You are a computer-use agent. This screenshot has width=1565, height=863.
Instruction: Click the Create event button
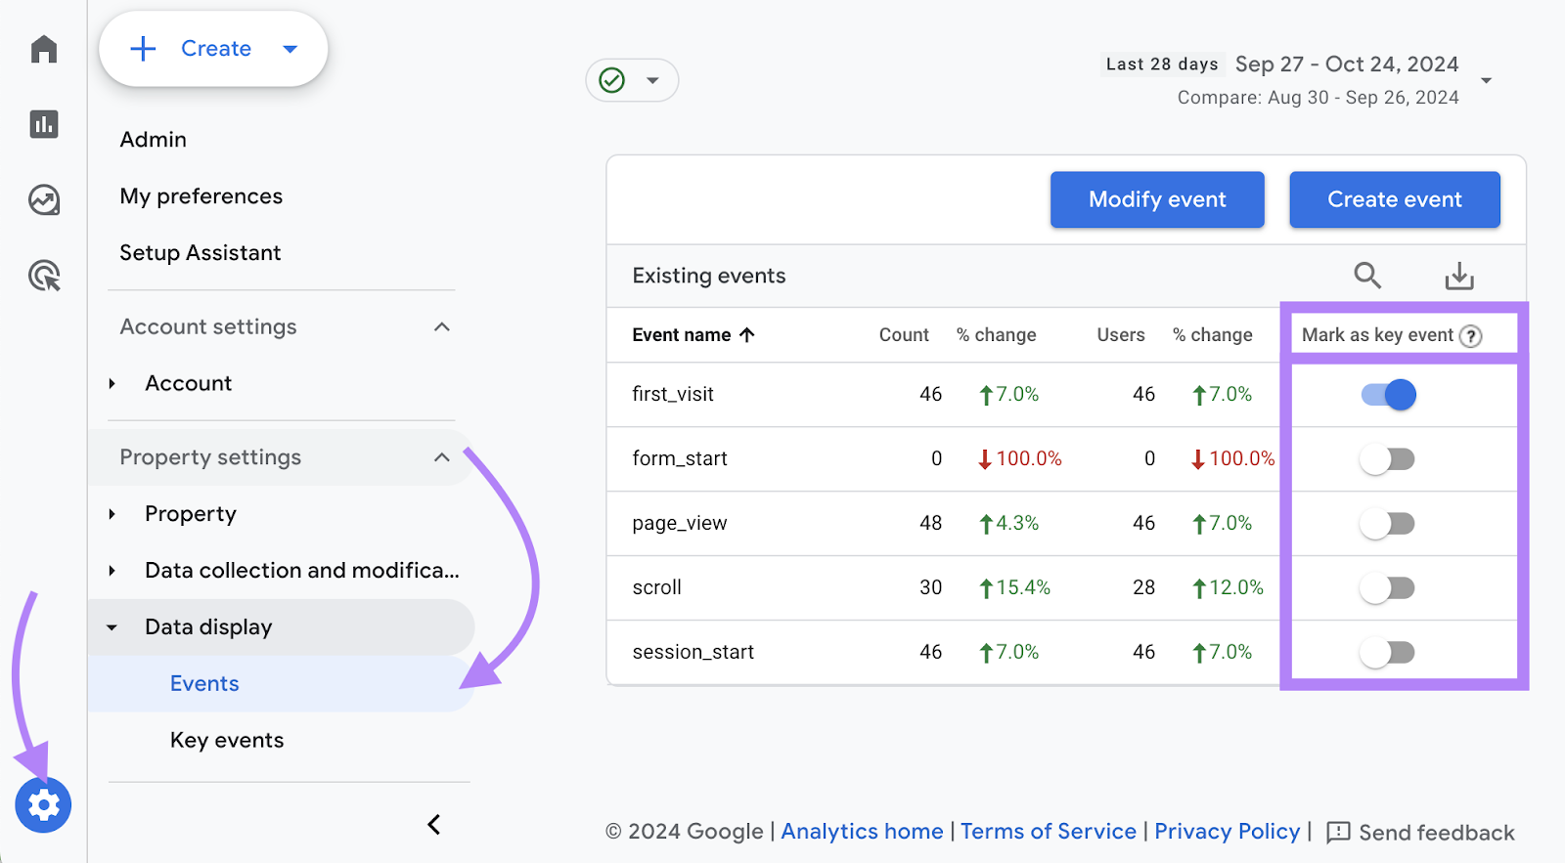click(1394, 199)
